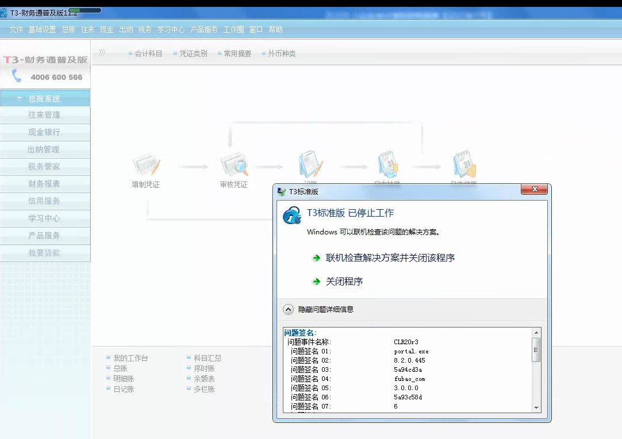Click the problem details scrollbar thumb
This screenshot has height=439, width=622.
click(536, 350)
